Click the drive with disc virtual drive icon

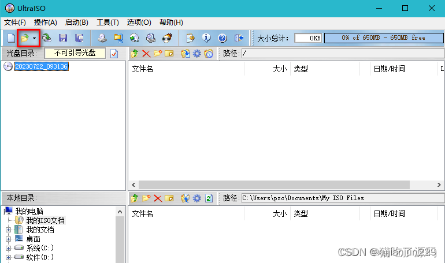pos(151,38)
